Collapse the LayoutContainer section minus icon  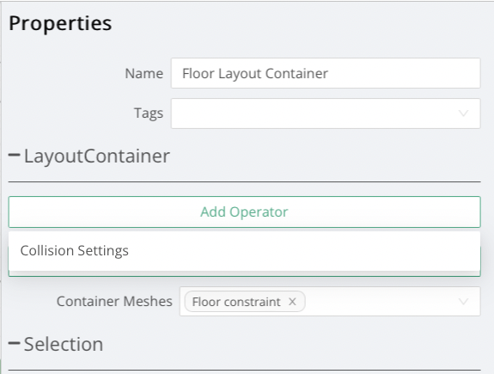click(15, 155)
